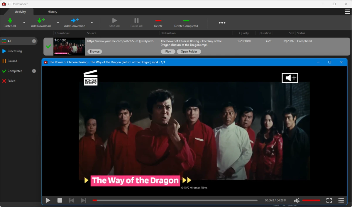Click the video frame in the player
This screenshot has height=207, width=352.
(x=194, y=131)
